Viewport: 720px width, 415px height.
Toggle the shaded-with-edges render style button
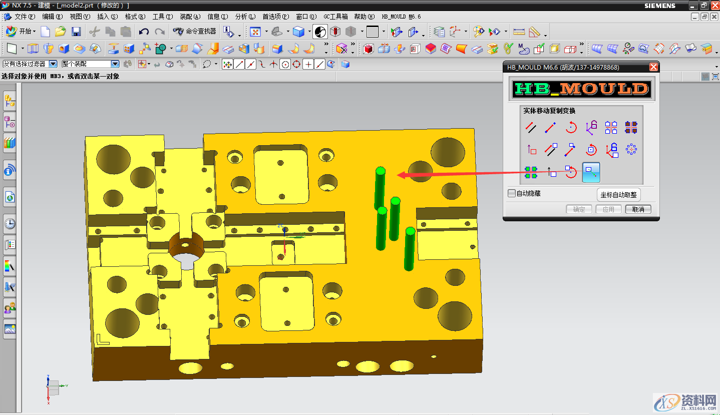coord(299,32)
